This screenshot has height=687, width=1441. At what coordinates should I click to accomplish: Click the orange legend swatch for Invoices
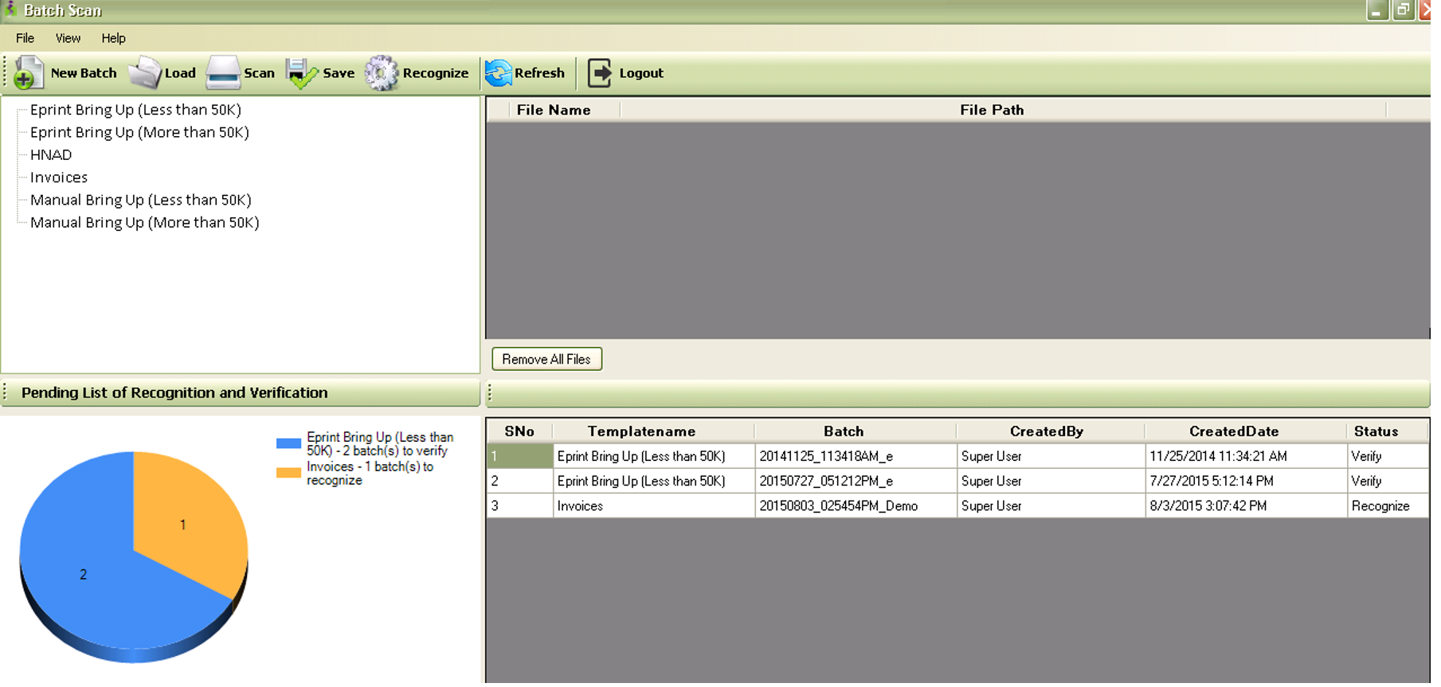click(288, 473)
